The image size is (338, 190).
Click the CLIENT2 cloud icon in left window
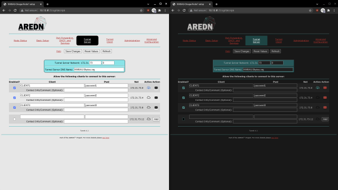pyautogui.click(x=148, y=98)
